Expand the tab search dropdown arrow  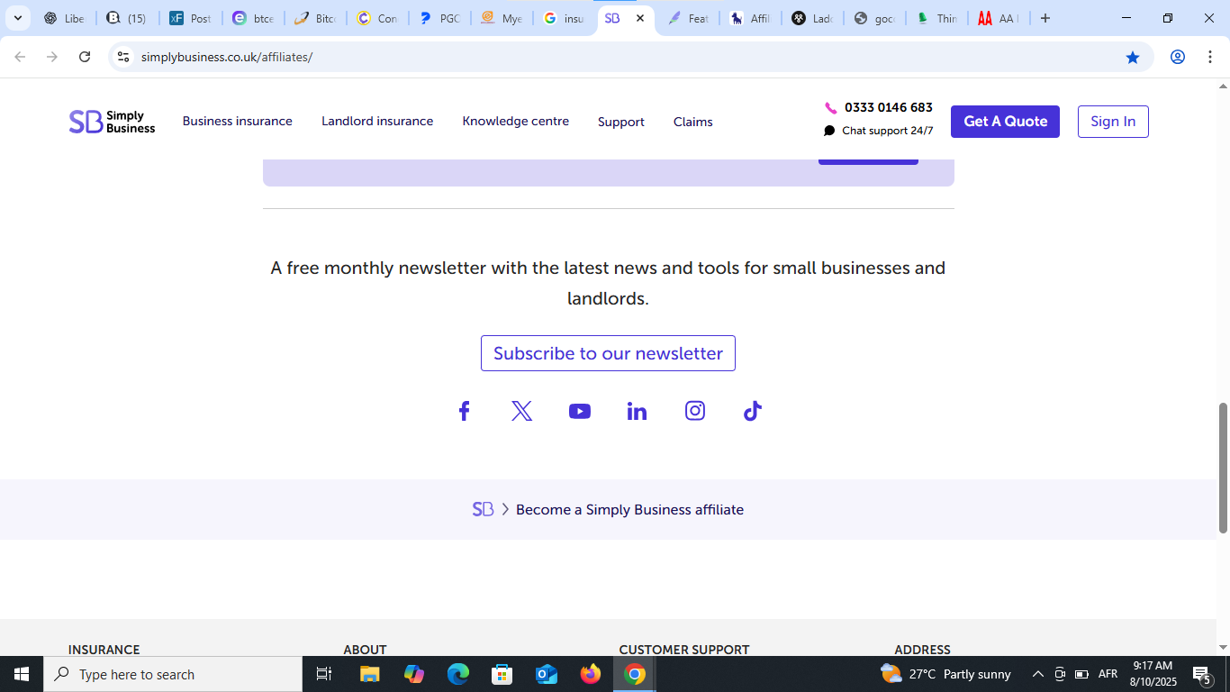[x=17, y=18]
